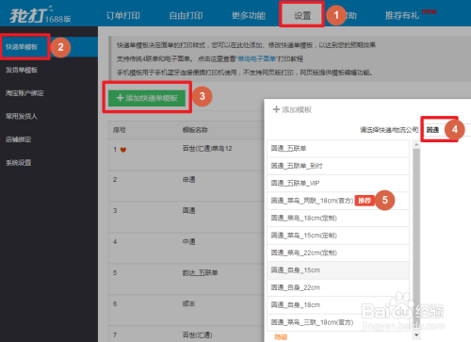Choose template 圆通_菜鸟_18cm(定制)
Viewport: 471px width, 342px height.
pos(338,218)
